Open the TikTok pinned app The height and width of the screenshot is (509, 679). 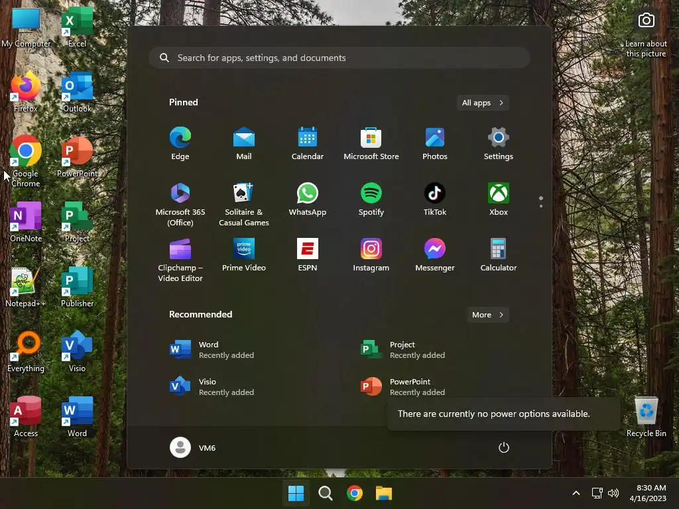[x=435, y=199]
